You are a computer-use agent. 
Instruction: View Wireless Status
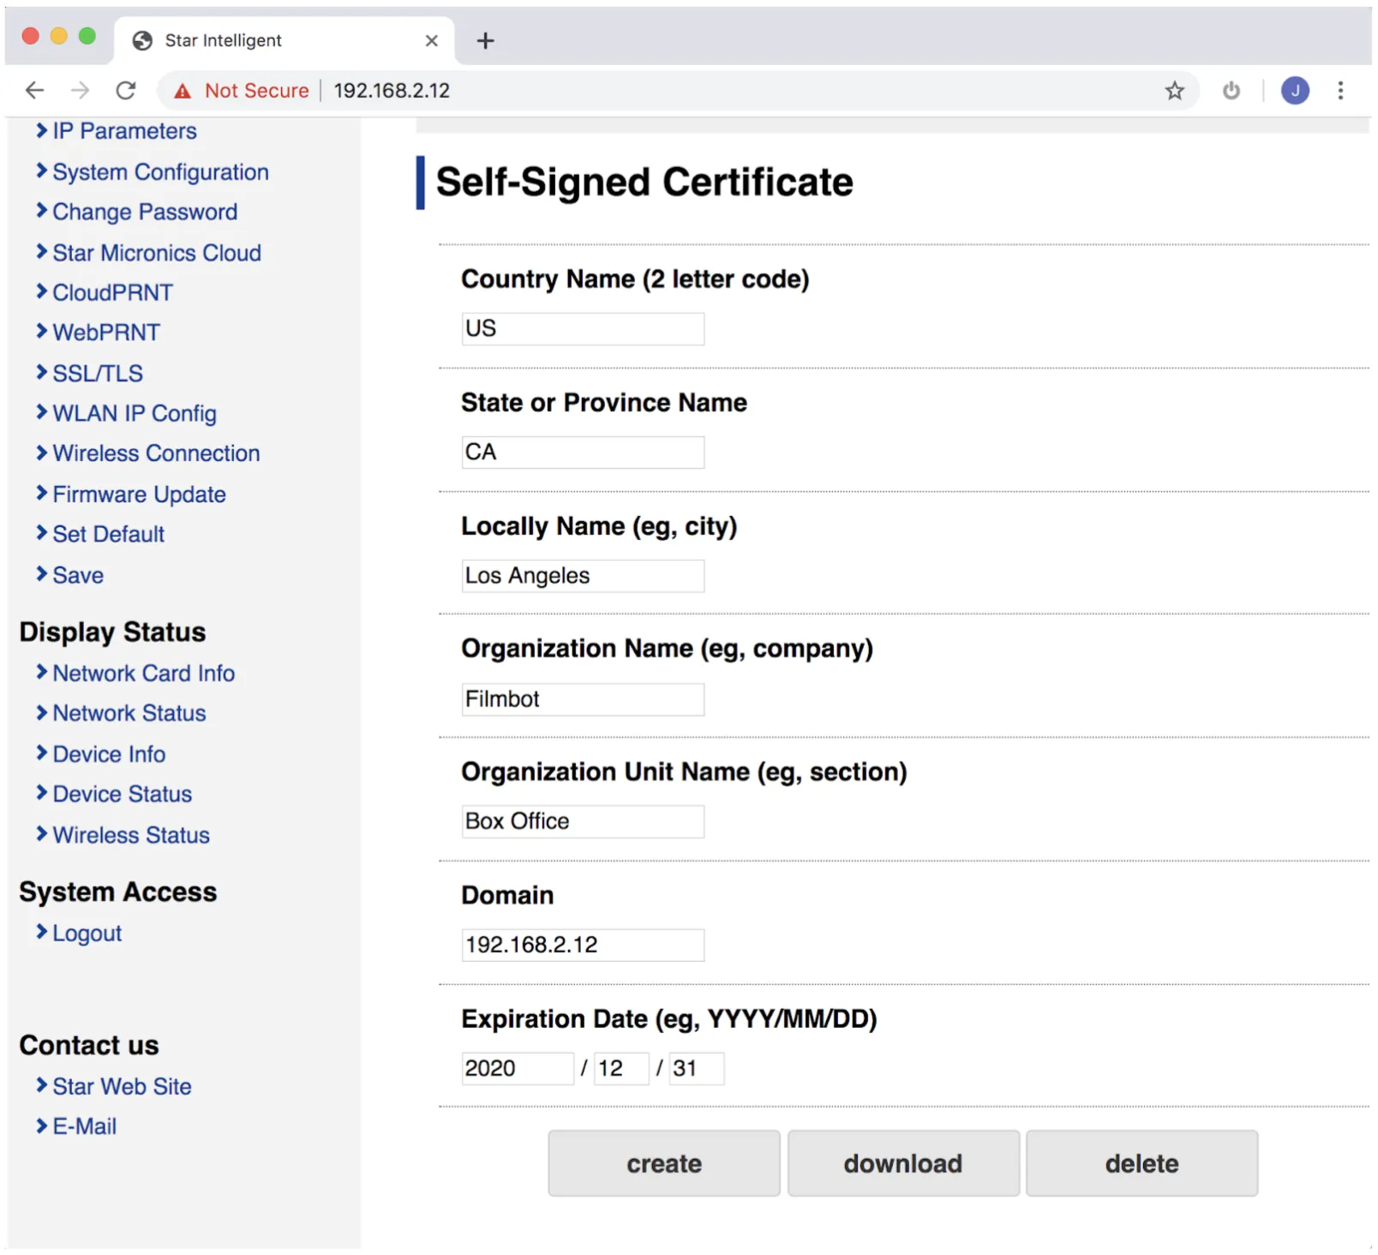click(x=131, y=835)
